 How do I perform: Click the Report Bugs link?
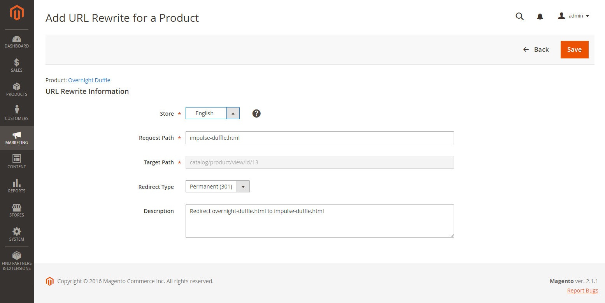point(582,291)
